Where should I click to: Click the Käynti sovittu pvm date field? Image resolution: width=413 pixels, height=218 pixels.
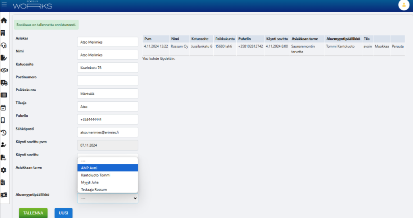(x=107, y=145)
